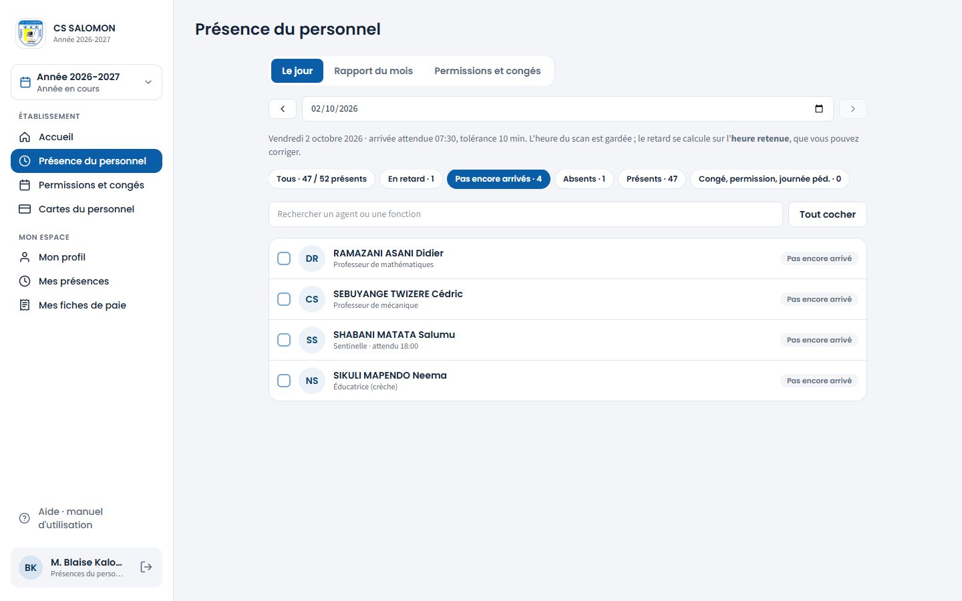Screen dimensions: 962x601
Task: Click the CS avatar of Sebuyange
Action: tap(312, 299)
